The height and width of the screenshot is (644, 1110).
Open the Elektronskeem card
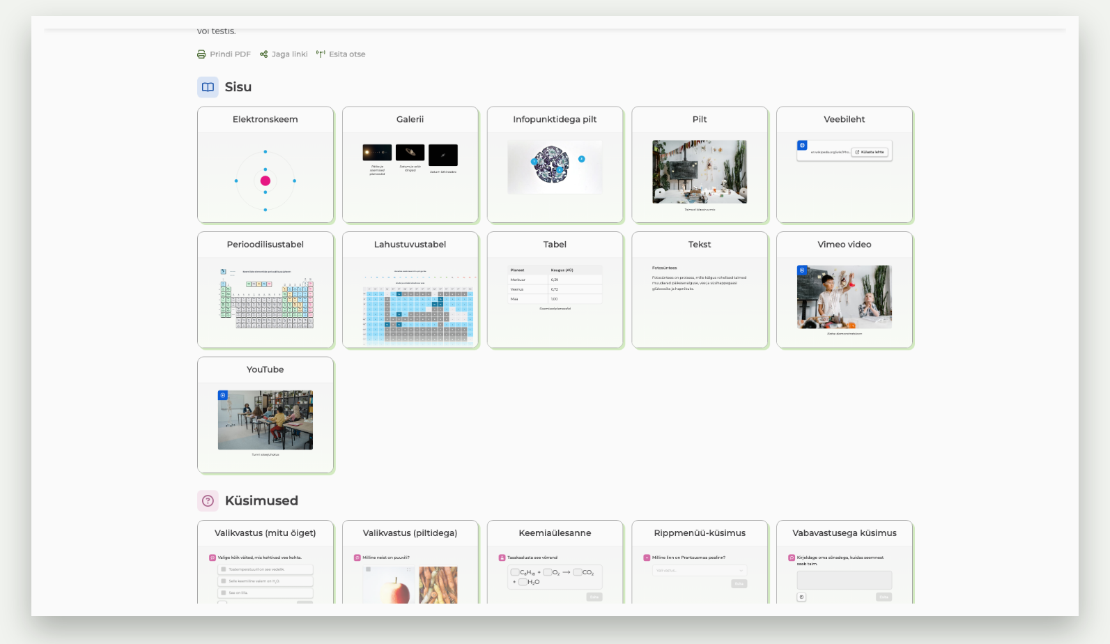pos(265,164)
